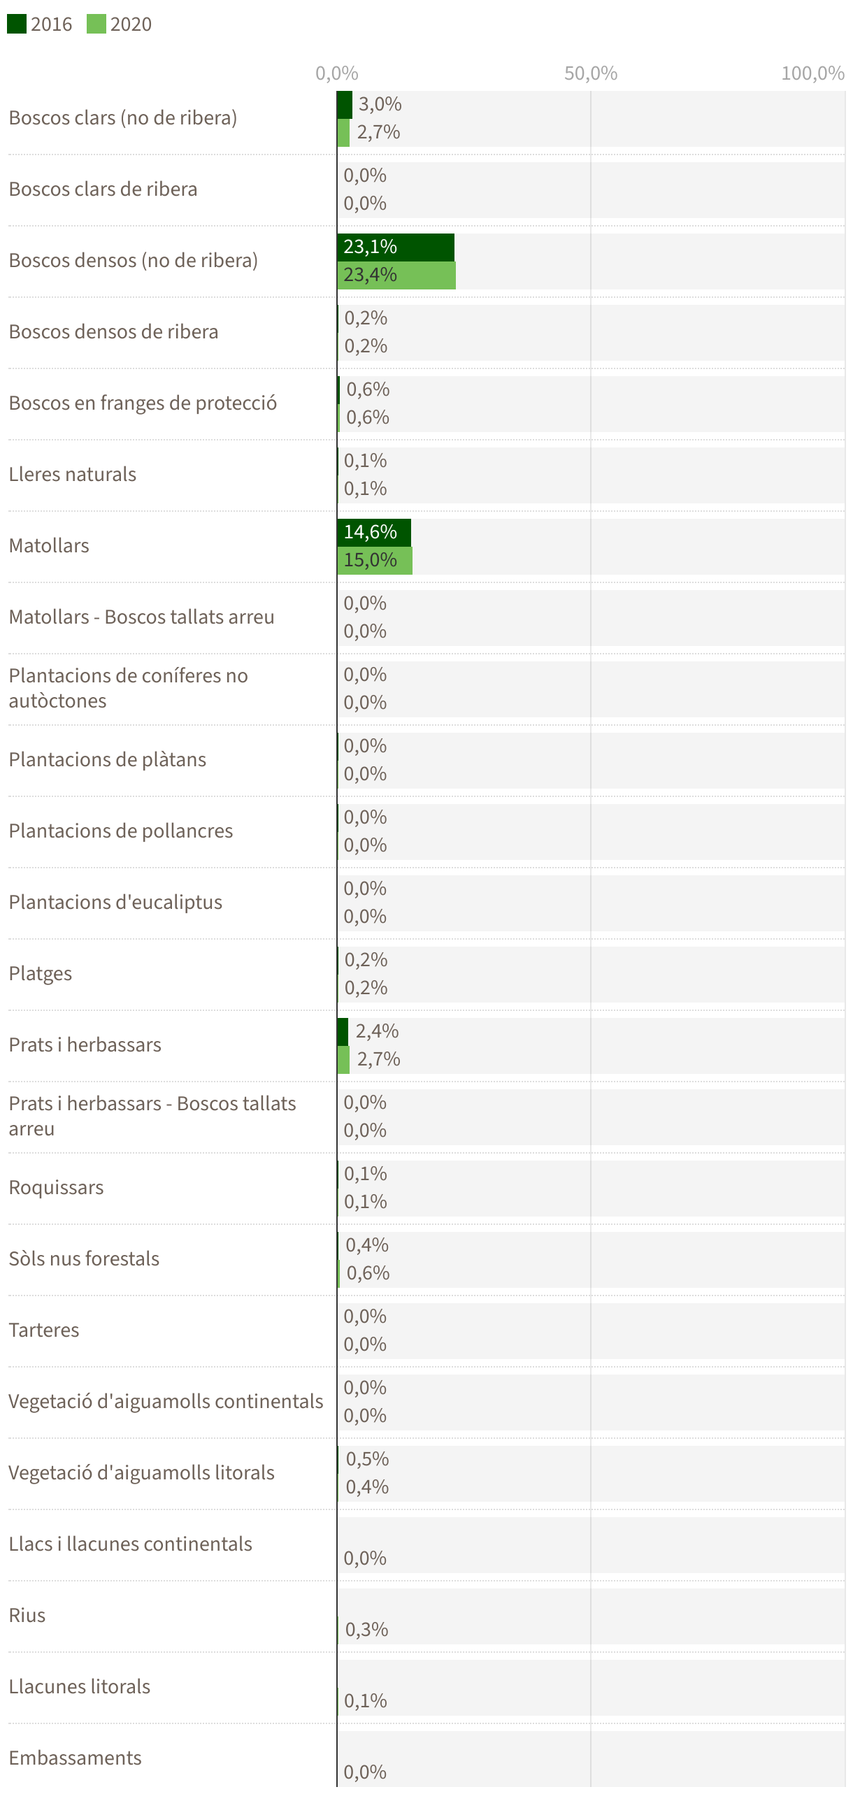
Task: Click the 100,0% axis tick label
Action: tap(812, 73)
